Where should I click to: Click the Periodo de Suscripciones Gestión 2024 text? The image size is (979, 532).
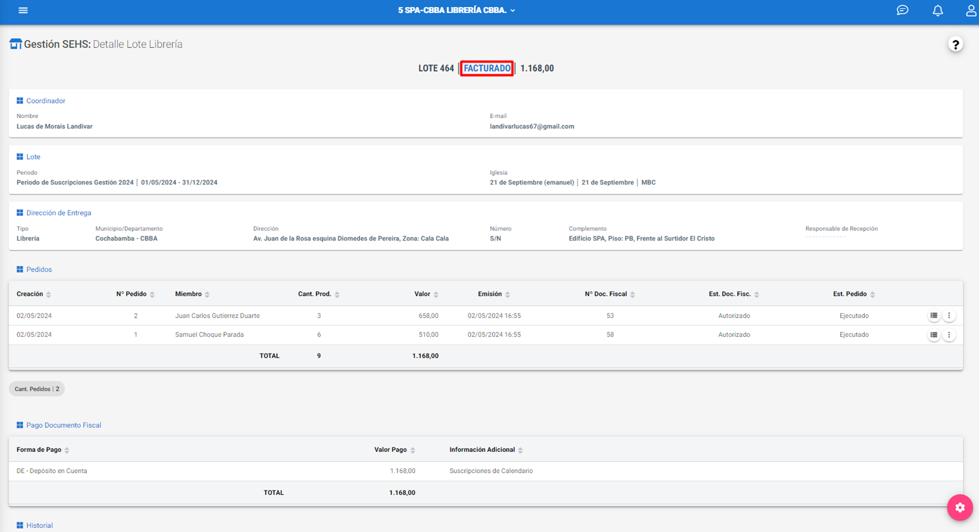click(x=75, y=182)
